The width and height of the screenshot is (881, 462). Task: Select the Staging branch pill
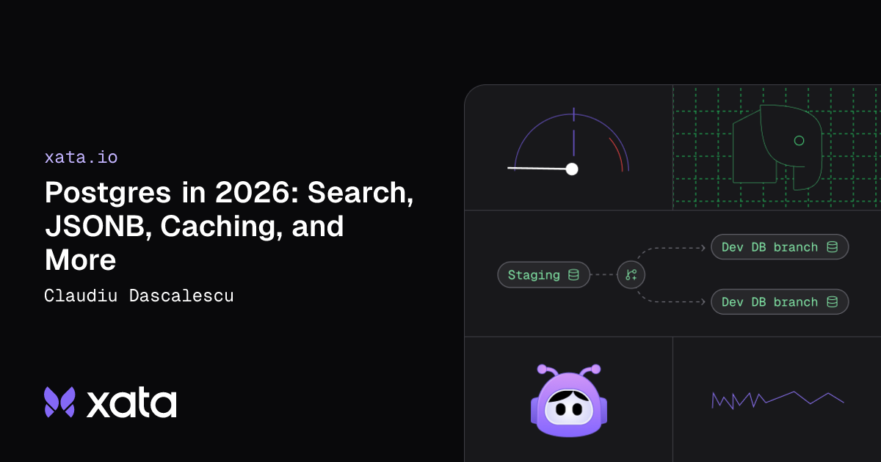(543, 274)
